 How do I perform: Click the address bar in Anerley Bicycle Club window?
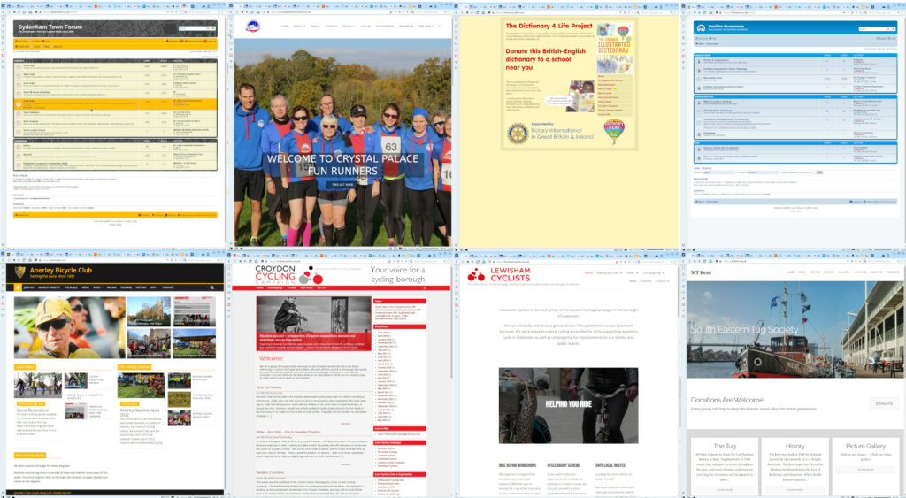pos(104,260)
